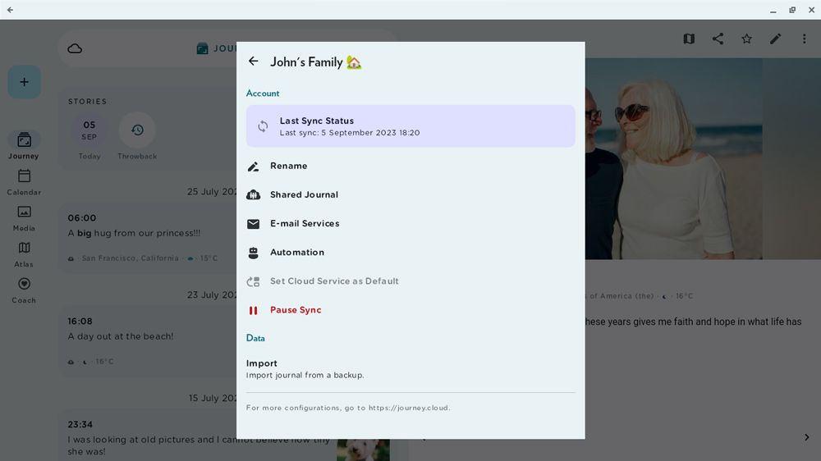Open Coach in sidebar

pyautogui.click(x=24, y=290)
